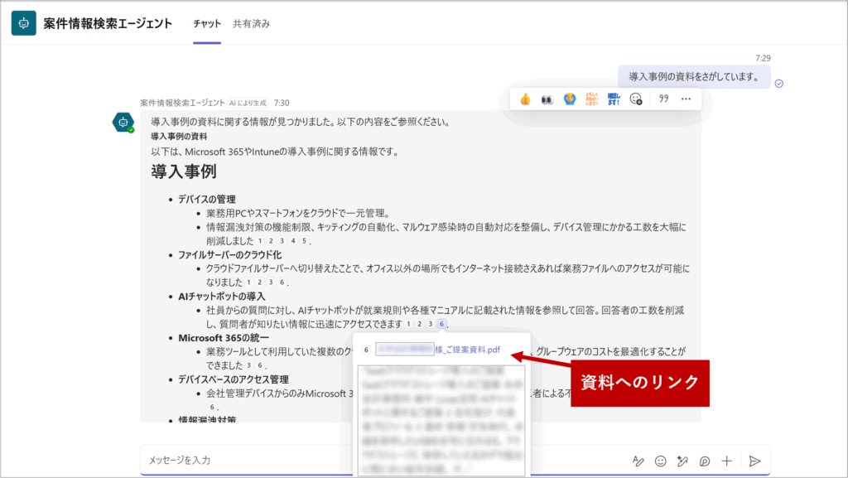Click the 案件情報検索エージェント title in the header
Image resolution: width=848 pixels, height=478 pixels.
[x=108, y=24]
